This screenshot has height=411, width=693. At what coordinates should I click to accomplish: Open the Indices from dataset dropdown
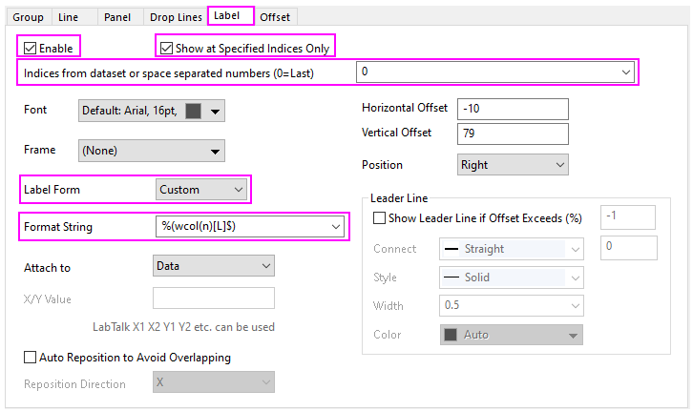495,72
